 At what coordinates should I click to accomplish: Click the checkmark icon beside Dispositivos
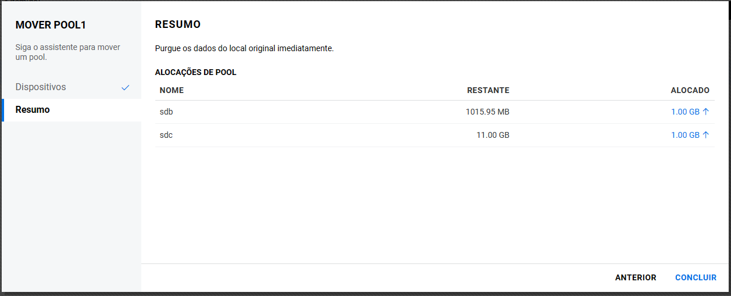125,88
